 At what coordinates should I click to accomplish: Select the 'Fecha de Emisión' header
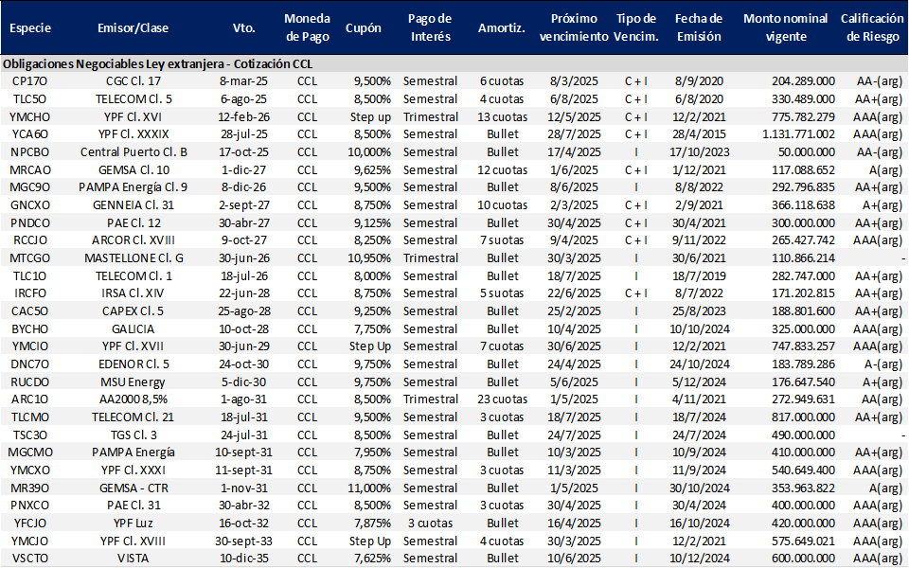pyautogui.click(x=699, y=27)
